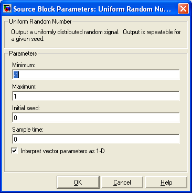192x193 pixels.
Task: Confirm settings with the OK button
Action: [78, 183]
